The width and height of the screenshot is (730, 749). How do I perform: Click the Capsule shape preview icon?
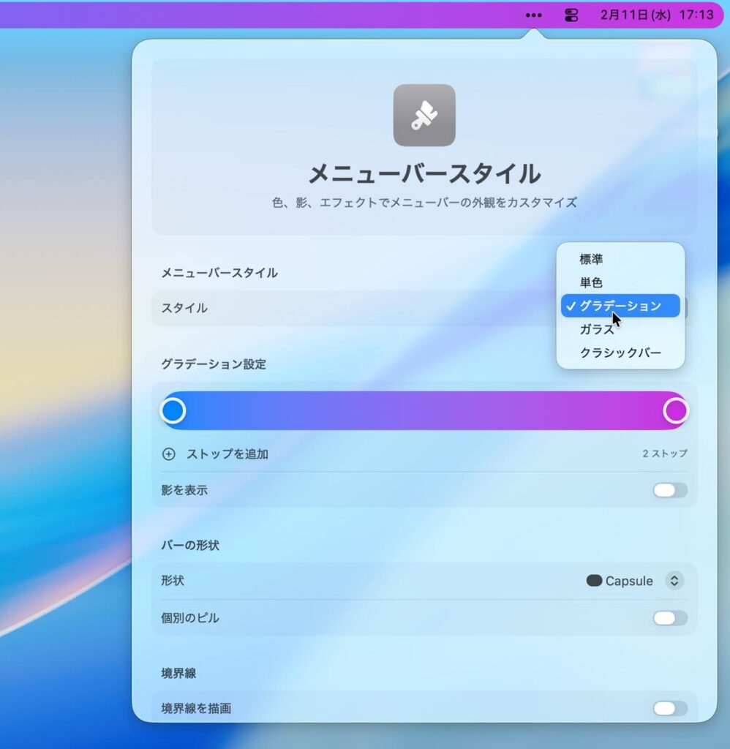[x=594, y=581]
